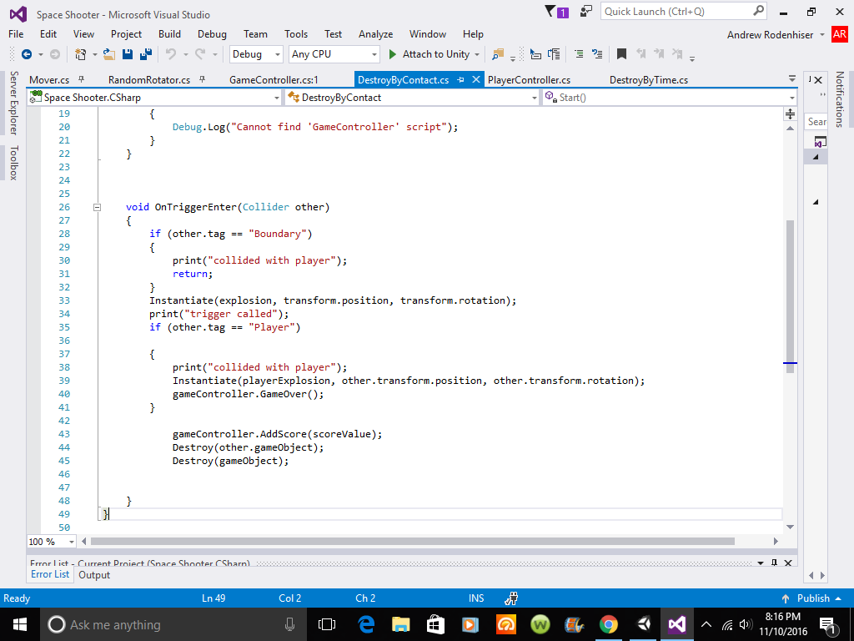Click the Undo toolbar icon

pos(170,54)
